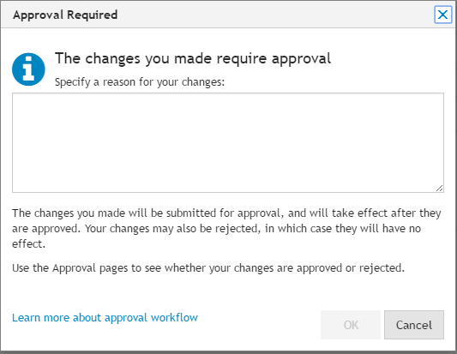The height and width of the screenshot is (354, 457).
Task: Click the 'Specify a reason for your changes' label
Action: point(140,82)
